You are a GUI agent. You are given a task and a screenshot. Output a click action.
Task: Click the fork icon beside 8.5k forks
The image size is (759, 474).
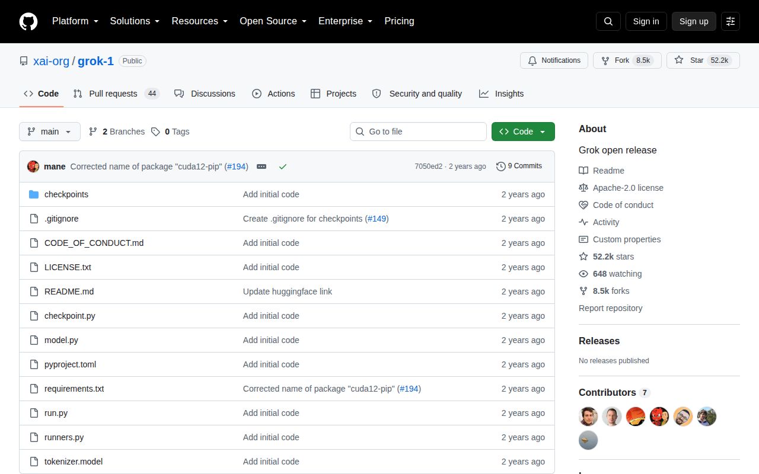(x=583, y=291)
